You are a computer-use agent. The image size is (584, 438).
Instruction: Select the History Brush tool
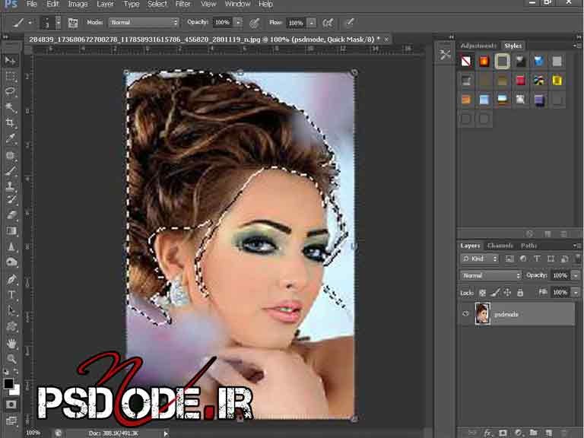tap(11, 200)
